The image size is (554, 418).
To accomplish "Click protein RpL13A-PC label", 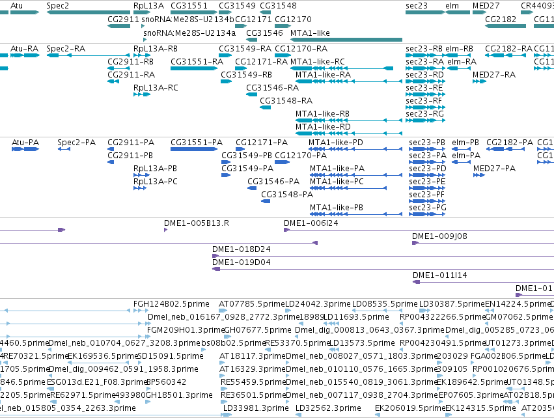I will [x=156, y=181].
